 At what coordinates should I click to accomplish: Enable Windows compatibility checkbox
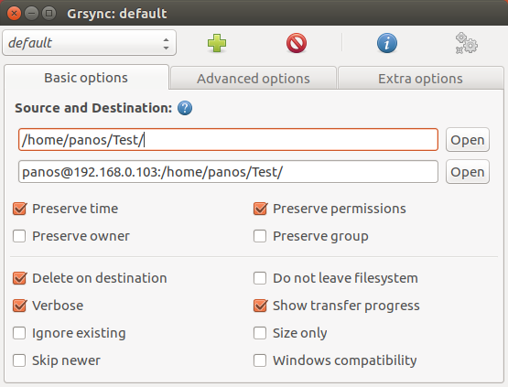[260, 360]
